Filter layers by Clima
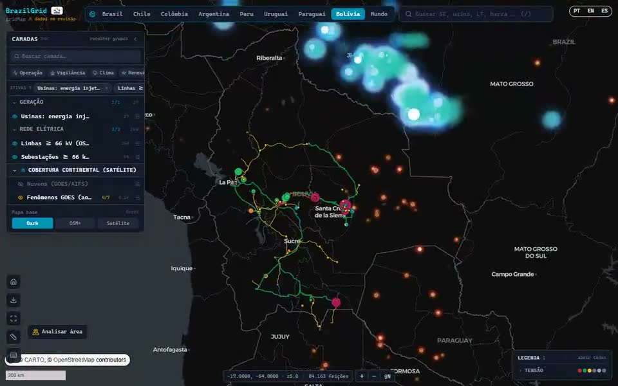This screenshot has height=386, width=618. pyautogui.click(x=103, y=73)
